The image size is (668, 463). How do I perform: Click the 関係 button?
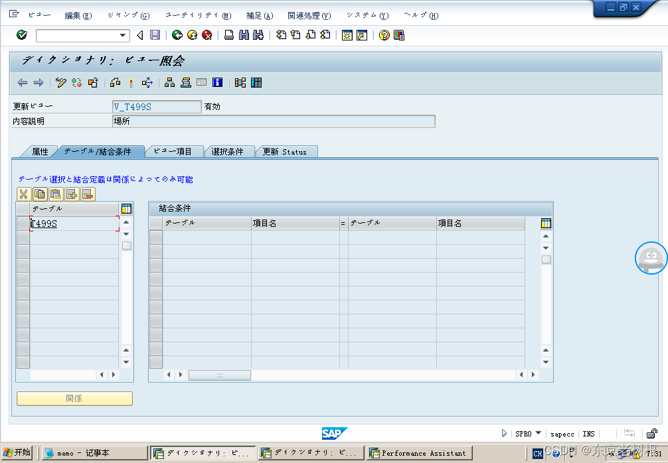point(74,399)
